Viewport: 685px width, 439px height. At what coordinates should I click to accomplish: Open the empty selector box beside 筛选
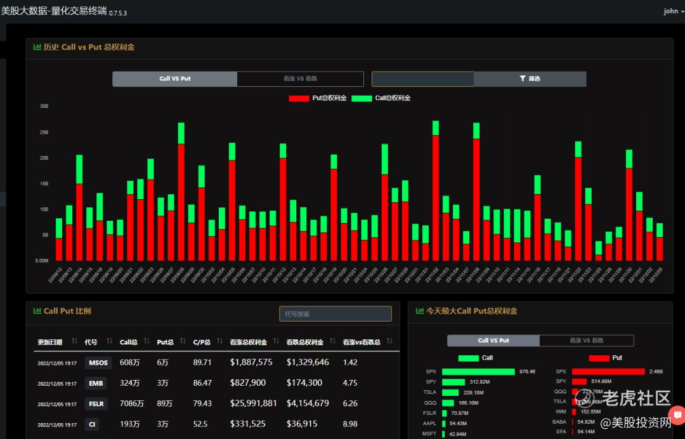pos(422,79)
